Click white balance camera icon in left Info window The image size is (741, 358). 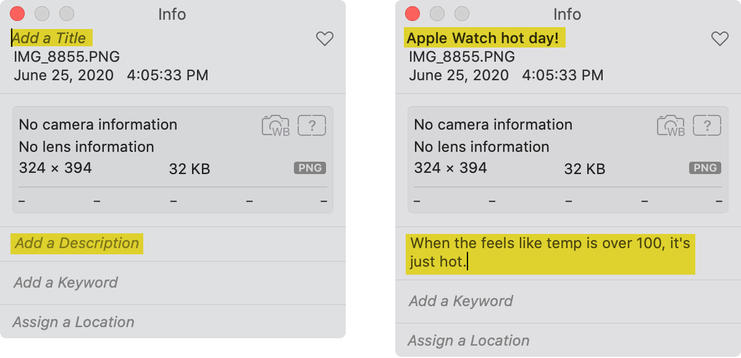click(276, 125)
